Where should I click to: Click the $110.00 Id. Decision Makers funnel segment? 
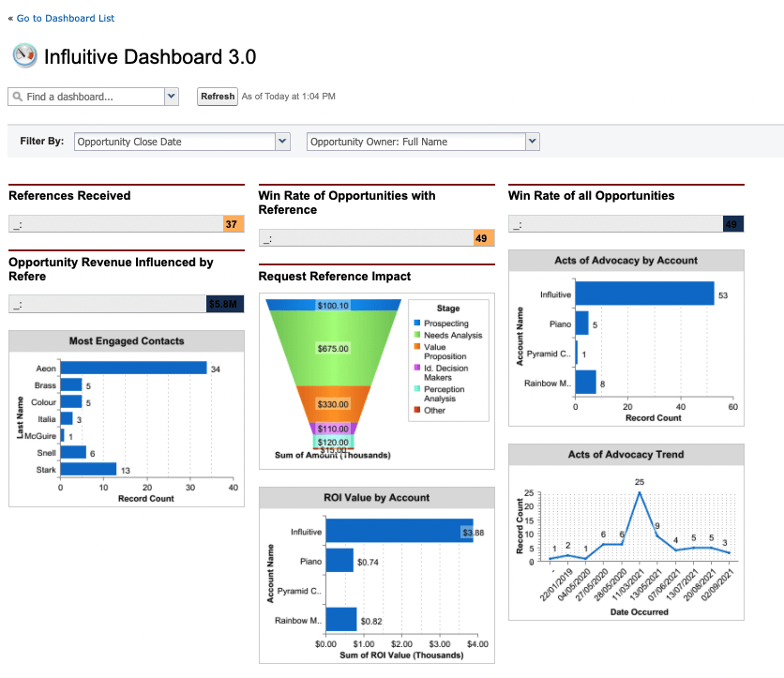pyautogui.click(x=333, y=429)
